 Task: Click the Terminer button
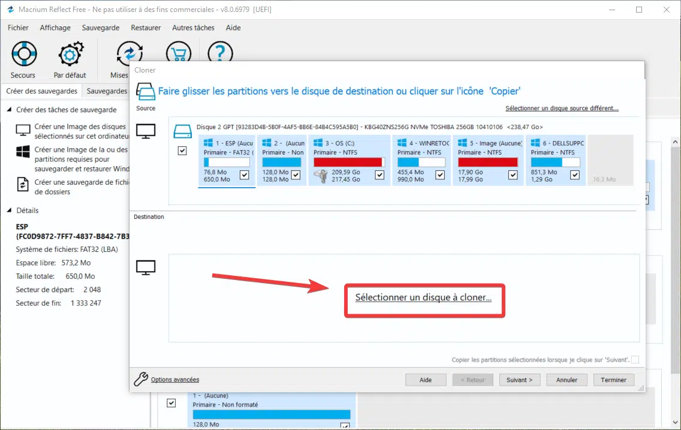[x=614, y=380]
